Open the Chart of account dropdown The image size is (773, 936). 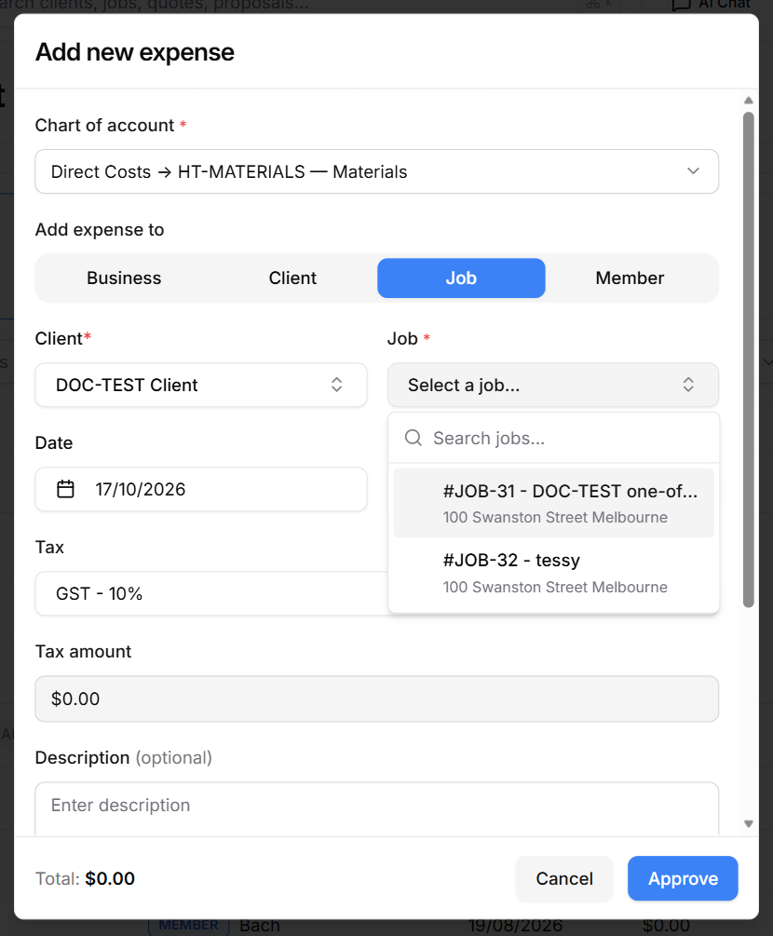(x=376, y=171)
